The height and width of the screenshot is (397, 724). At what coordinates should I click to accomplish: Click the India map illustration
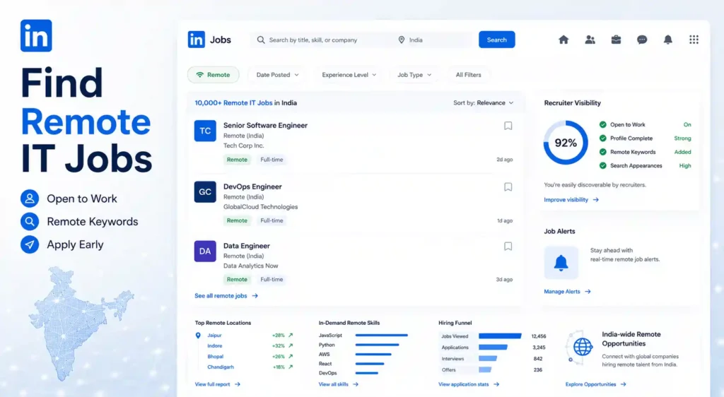tap(82, 324)
